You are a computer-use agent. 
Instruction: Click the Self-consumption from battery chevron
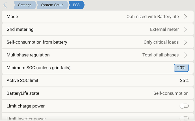click(186, 42)
